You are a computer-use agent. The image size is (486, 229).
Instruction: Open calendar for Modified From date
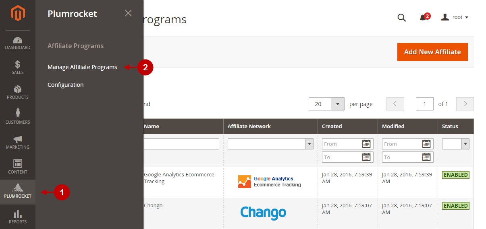tap(426, 144)
